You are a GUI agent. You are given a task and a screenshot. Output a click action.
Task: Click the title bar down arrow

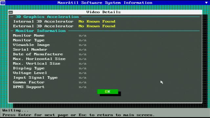206,3
